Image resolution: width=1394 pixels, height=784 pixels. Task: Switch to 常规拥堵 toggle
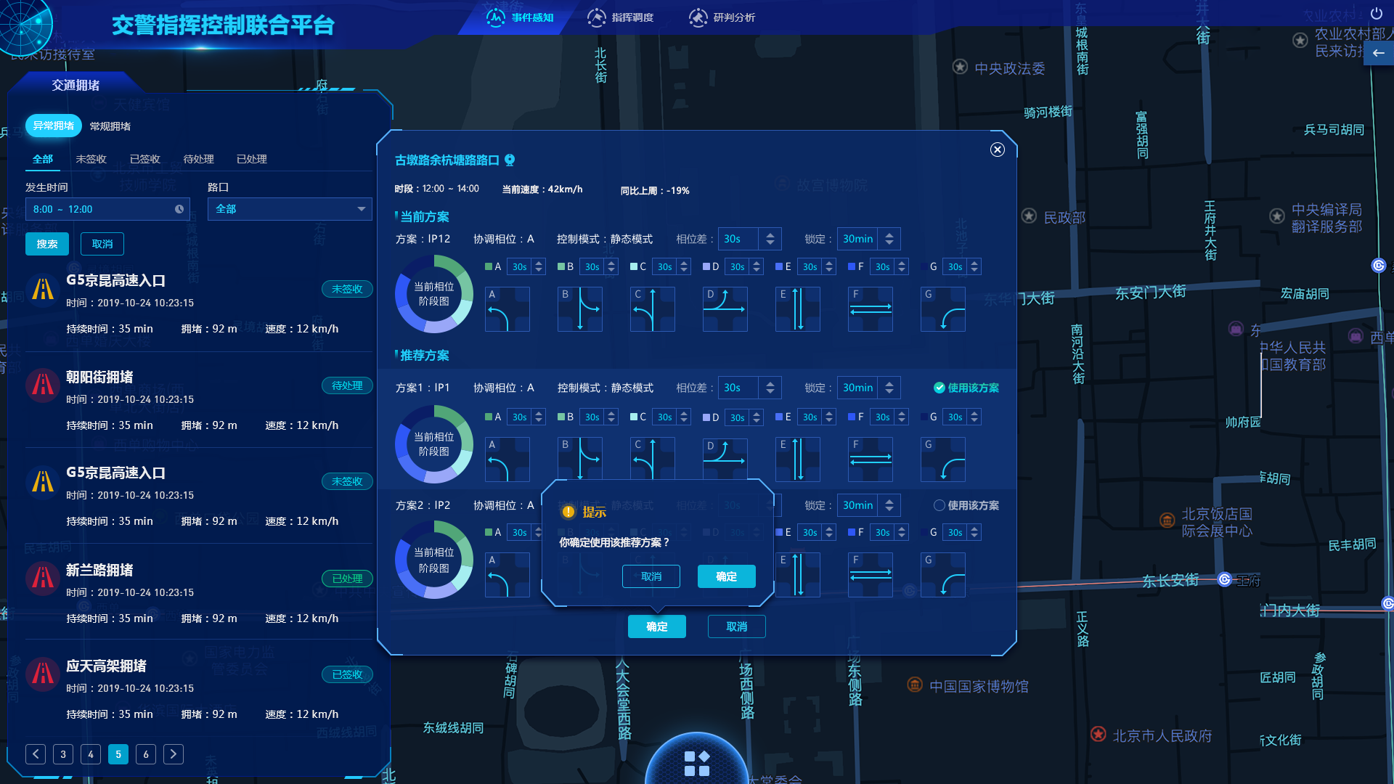[x=110, y=126]
